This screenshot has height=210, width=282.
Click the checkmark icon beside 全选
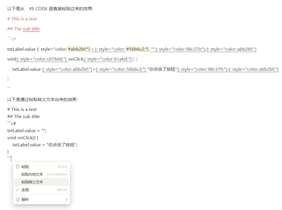pyautogui.click(x=18, y=190)
